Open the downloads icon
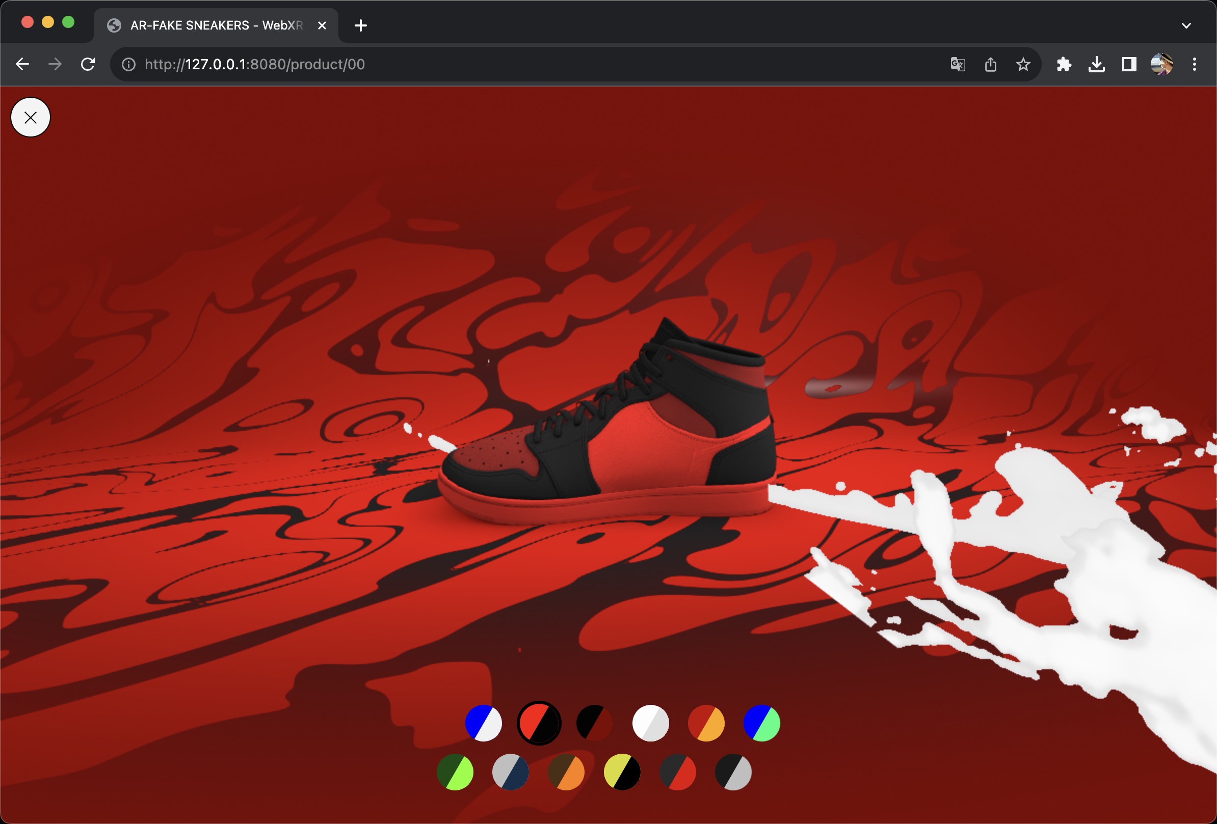This screenshot has height=824, width=1217. click(1096, 64)
